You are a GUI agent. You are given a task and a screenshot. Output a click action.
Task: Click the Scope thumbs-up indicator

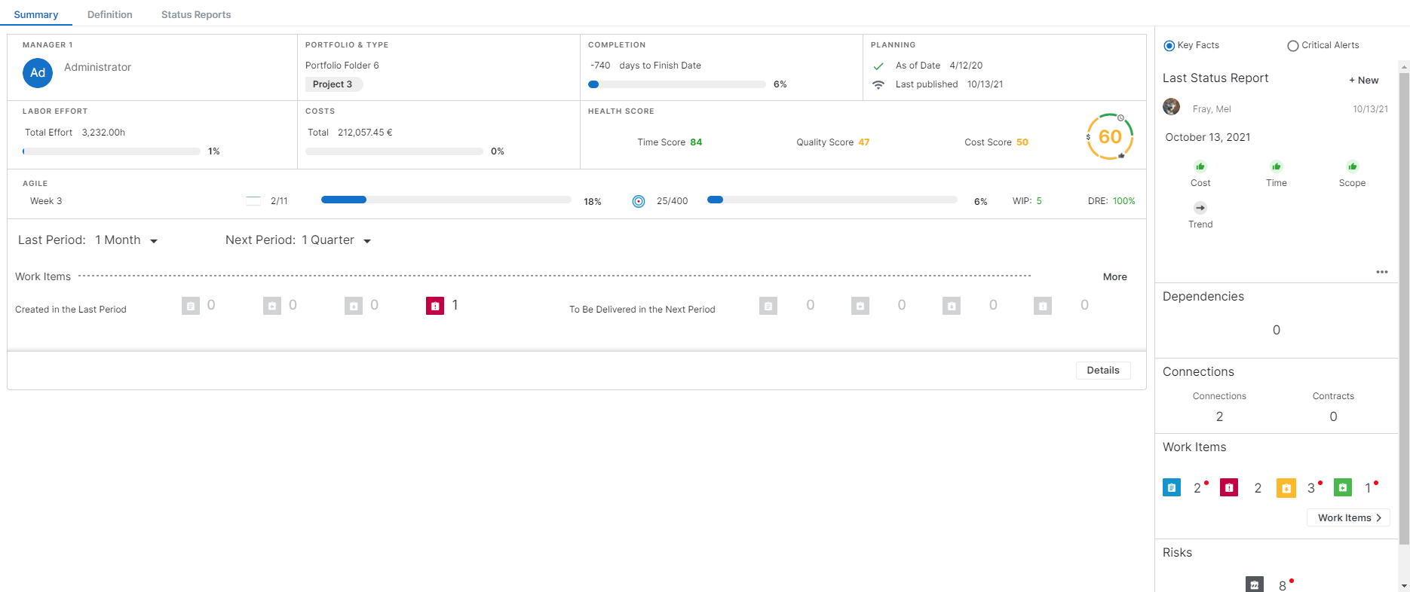pyautogui.click(x=1352, y=166)
